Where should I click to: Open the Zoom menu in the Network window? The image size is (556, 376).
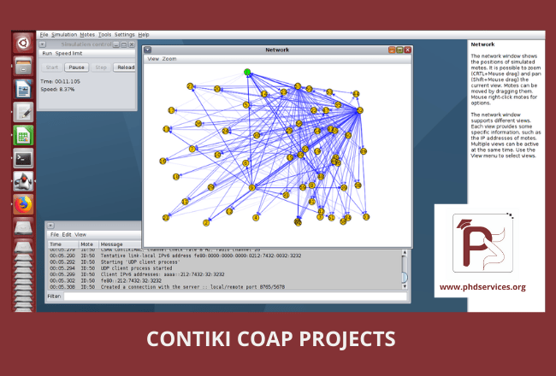(169, 59)
